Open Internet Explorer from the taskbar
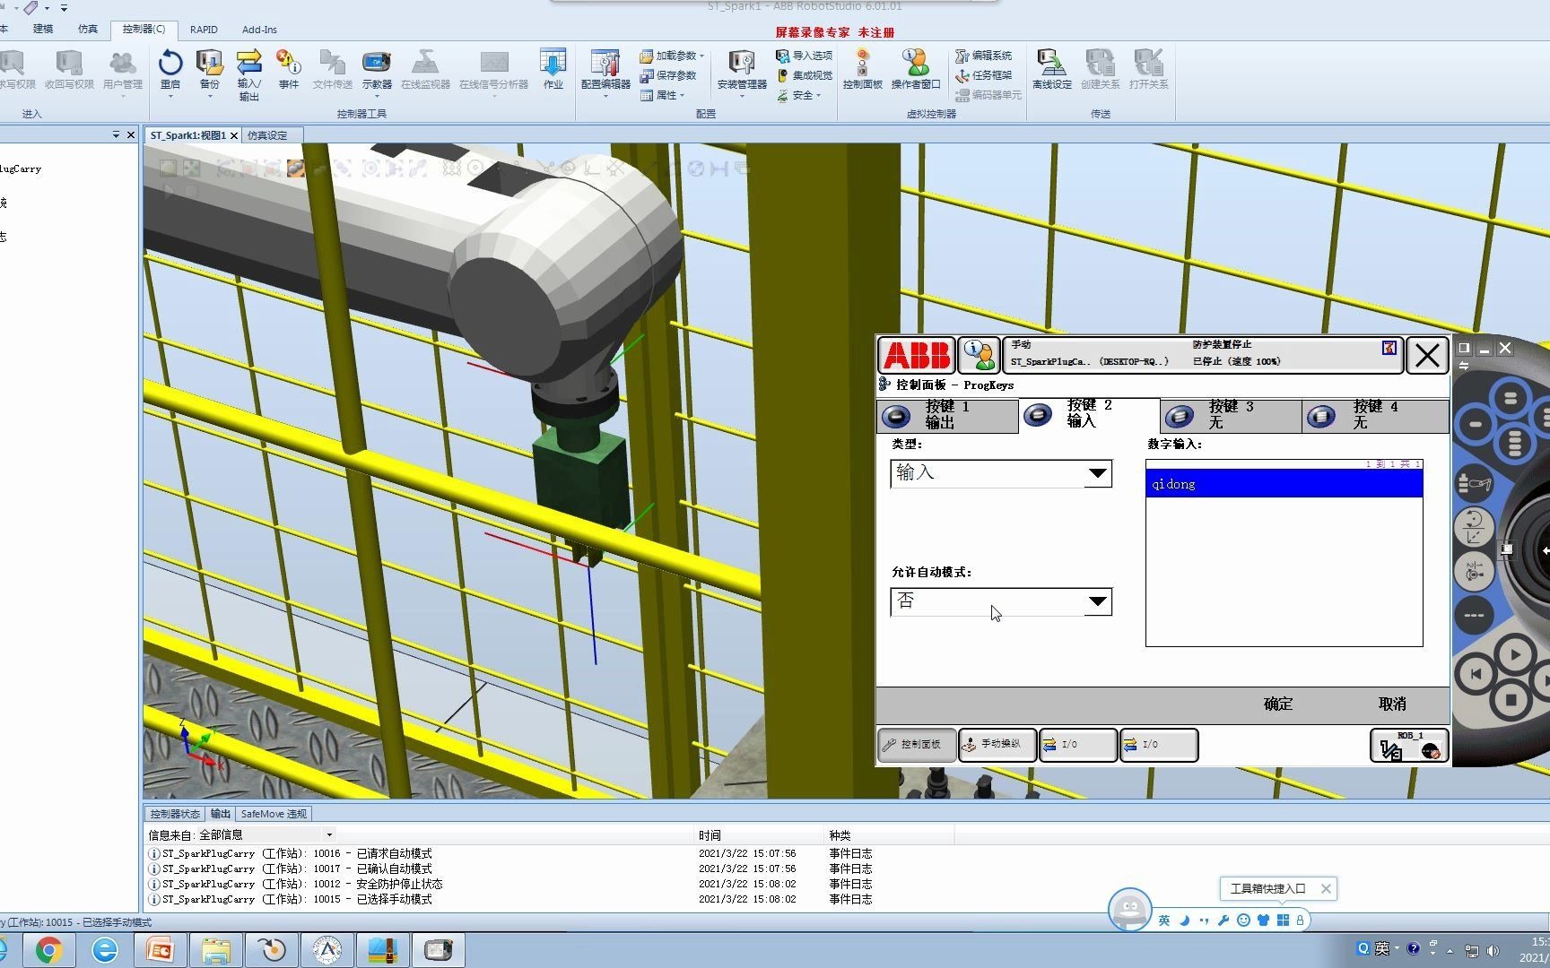The width and height of the screenshot is (1550, 968). click(x=105, y=950)
